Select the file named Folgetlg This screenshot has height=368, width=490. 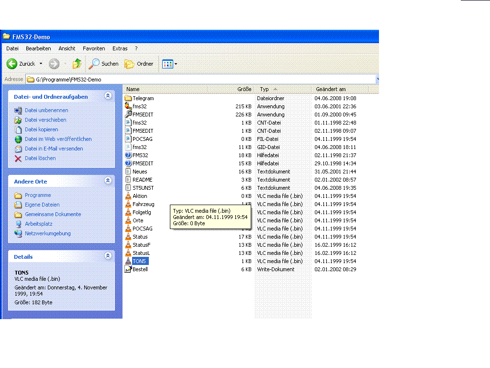142,212
